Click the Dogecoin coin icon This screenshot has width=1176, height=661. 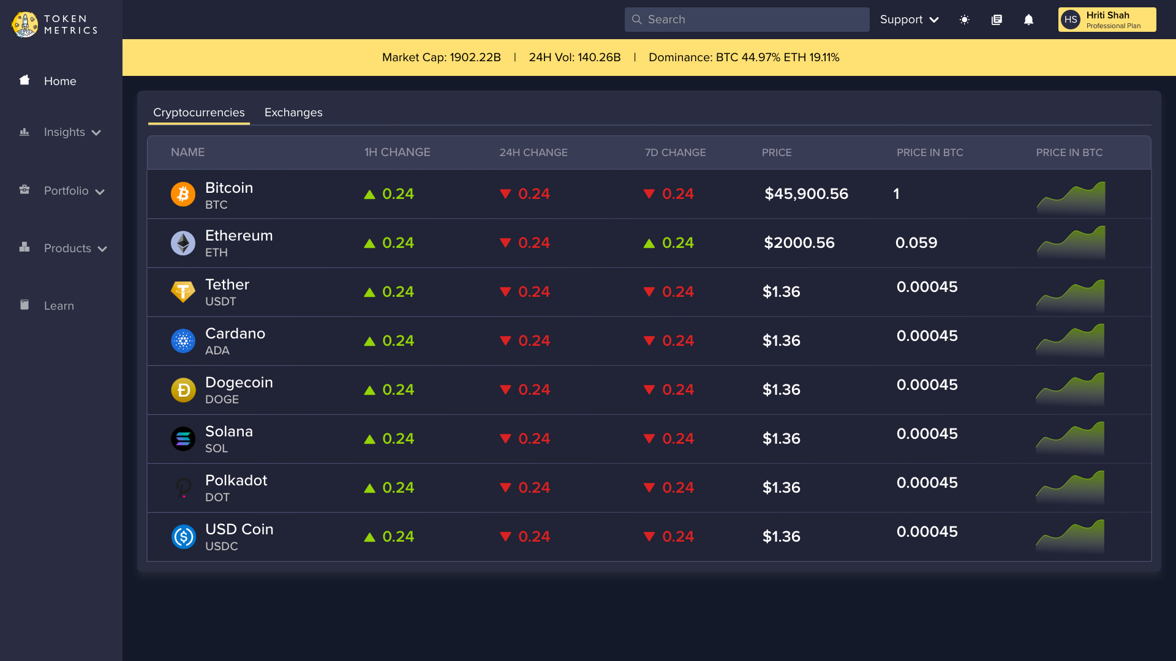[x=183, y=390]
